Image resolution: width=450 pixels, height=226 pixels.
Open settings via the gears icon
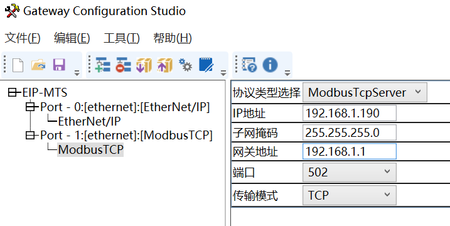pos(185,65)
